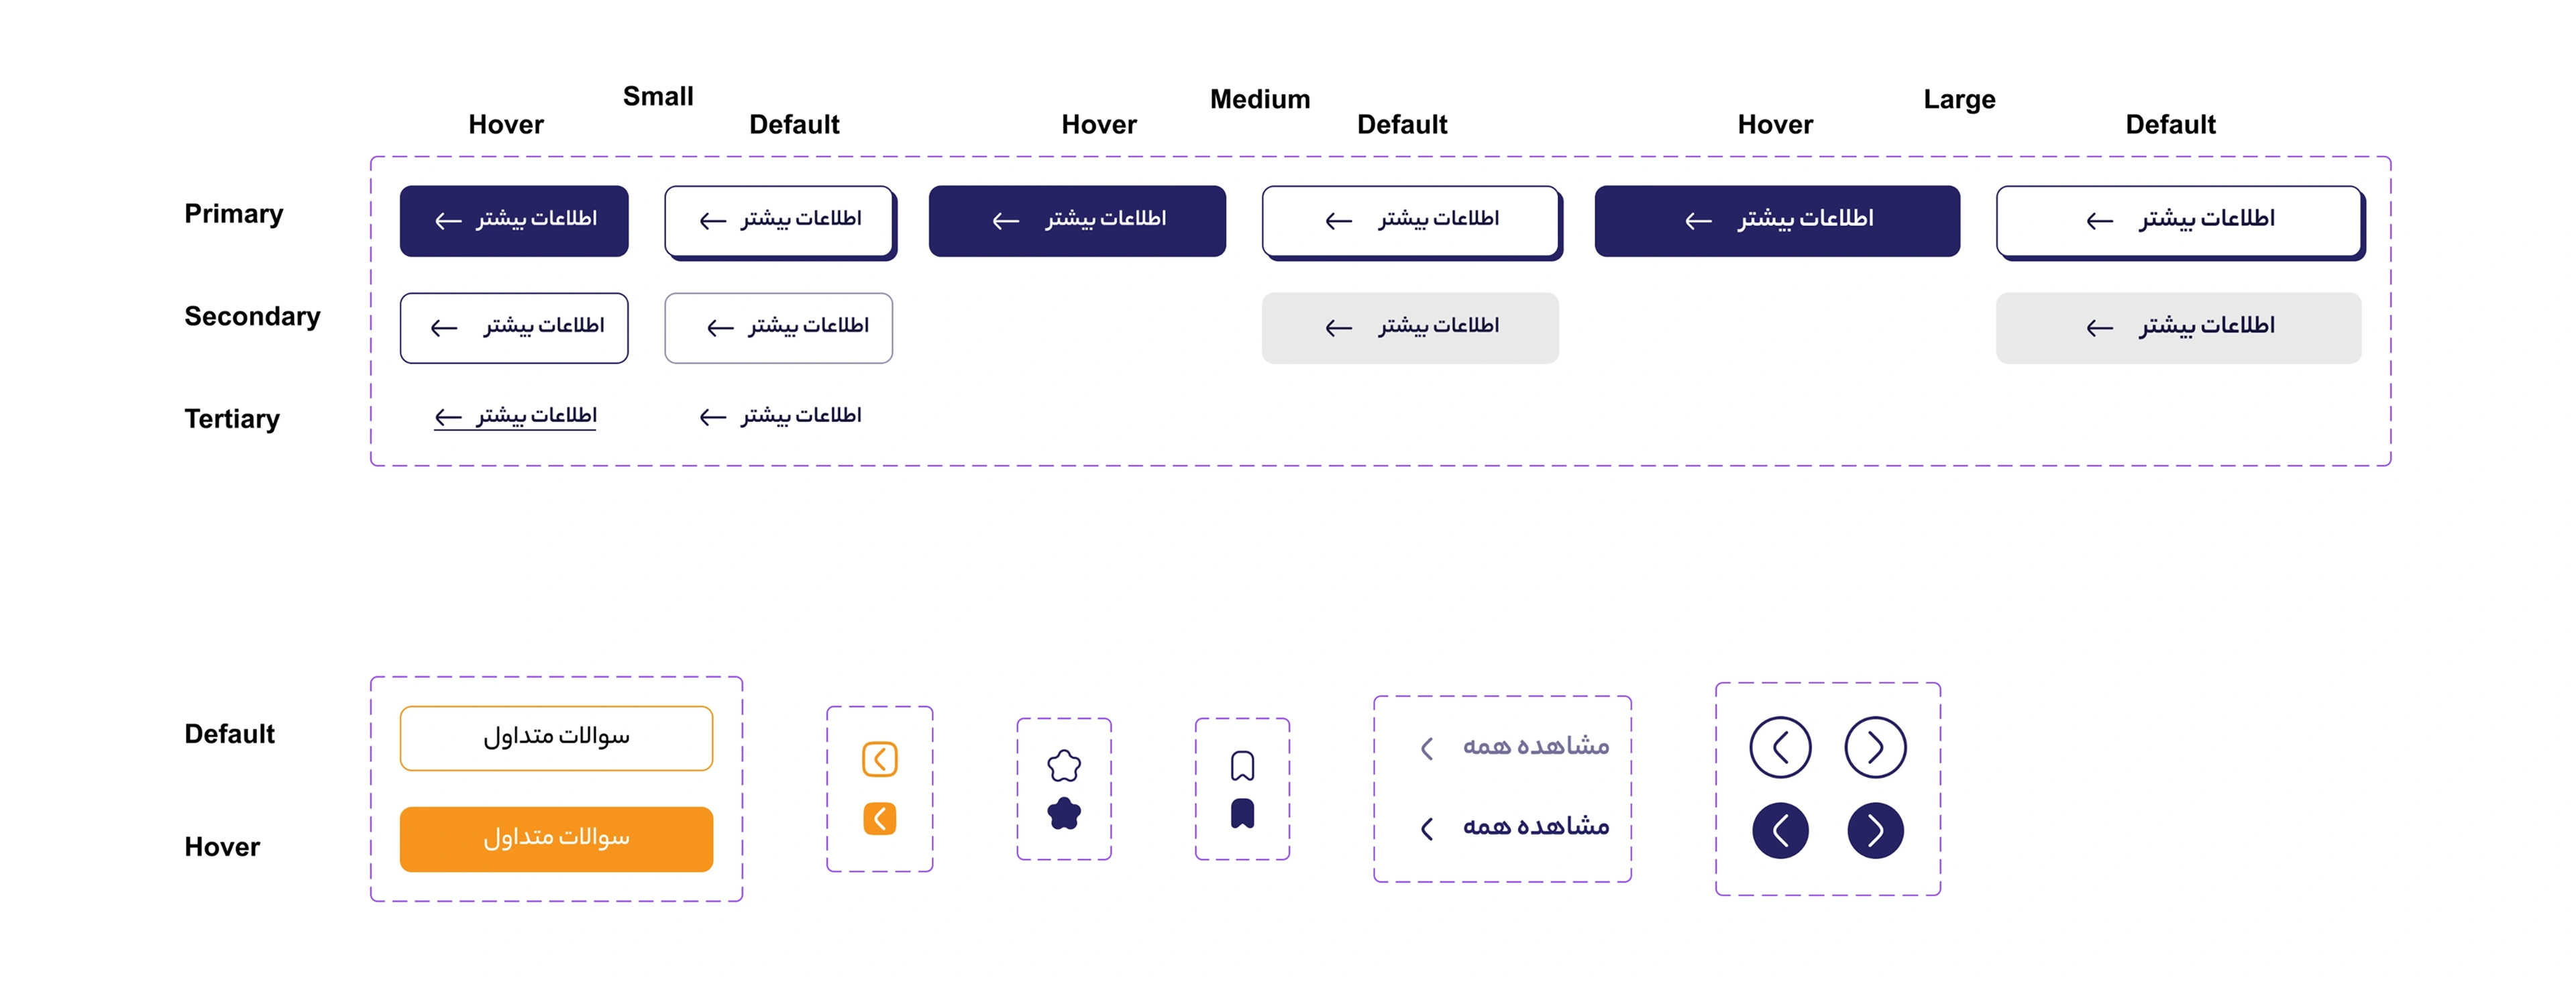2576x982 pixels.
Task: Click the small primary hover 'اطلاعات بیشتر' button
Action: pyautogui.click(x=514, y=221)
